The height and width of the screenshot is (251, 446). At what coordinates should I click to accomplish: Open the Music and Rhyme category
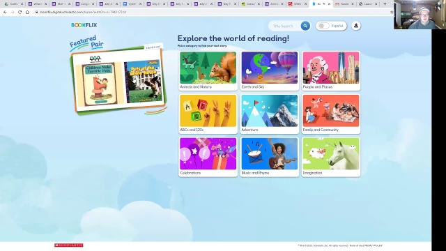(x=270, y=157)
